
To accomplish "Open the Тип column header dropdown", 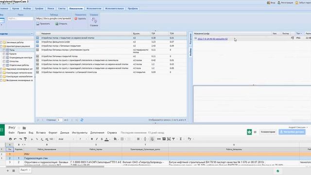I will 301,34.
